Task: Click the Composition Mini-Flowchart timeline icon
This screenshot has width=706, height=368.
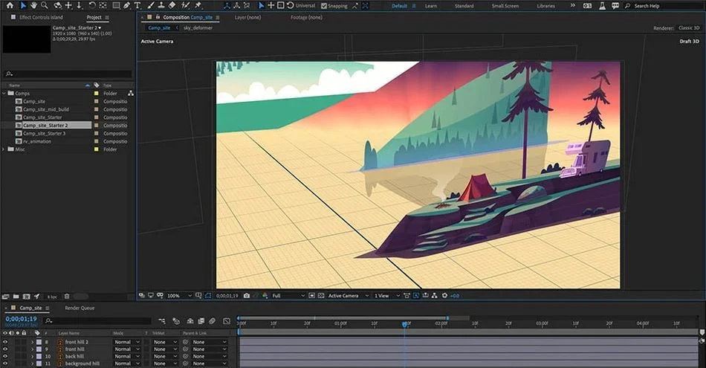Action: [x=162, y=320]
